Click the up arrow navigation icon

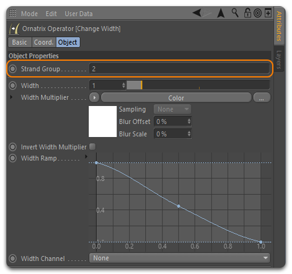click(x=221, y=13)
